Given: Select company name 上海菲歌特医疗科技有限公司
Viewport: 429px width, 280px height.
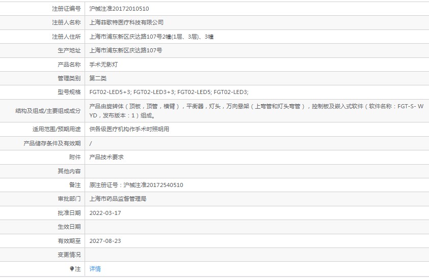Looking at the screenshot, I should tap(126, 23).
